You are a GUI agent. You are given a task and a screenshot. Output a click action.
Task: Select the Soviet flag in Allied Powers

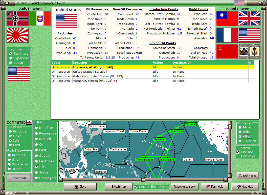tap(227, 51)
